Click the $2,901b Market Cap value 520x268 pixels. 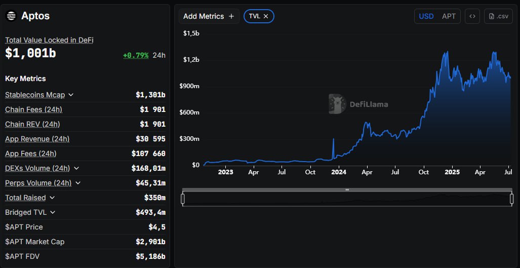point(150,242)
